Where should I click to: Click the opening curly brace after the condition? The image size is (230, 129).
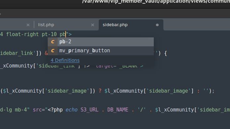coord(166,53)
